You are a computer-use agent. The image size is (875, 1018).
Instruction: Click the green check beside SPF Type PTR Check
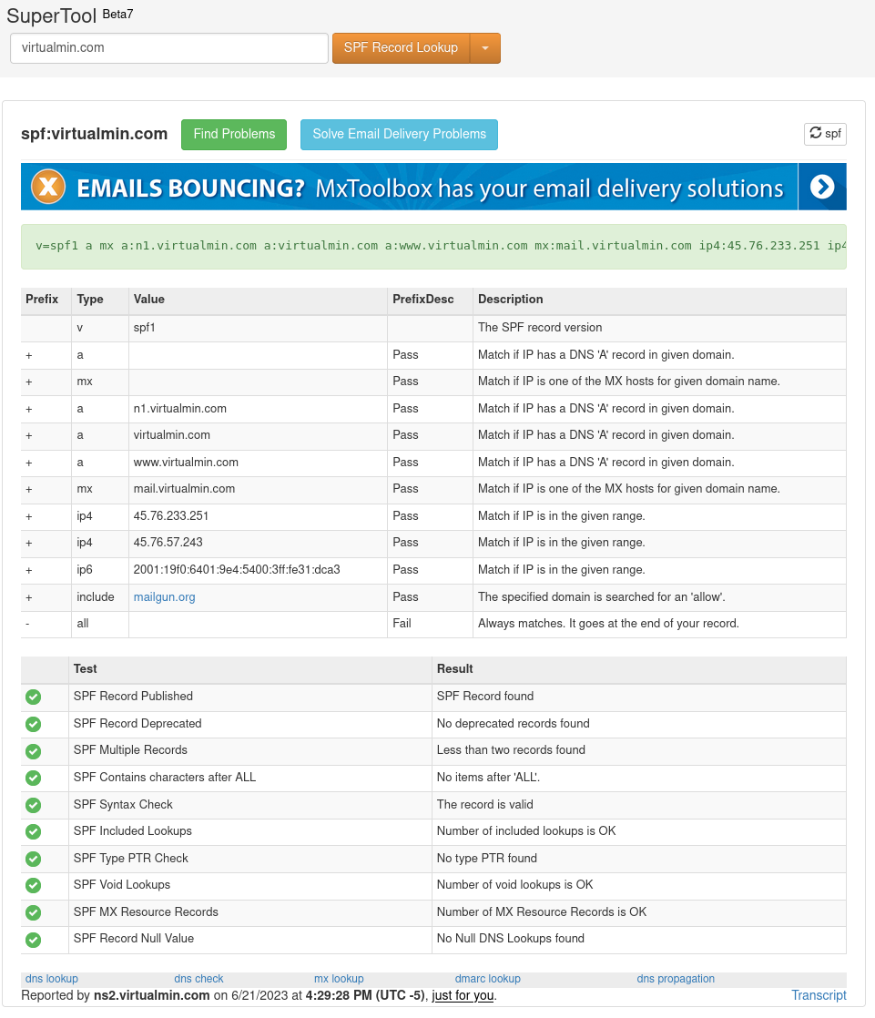(33, 859)
